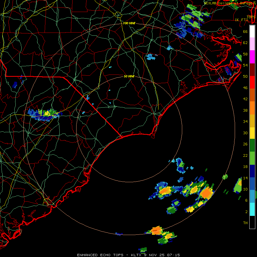Click the light blue echo patch north of the 50 NMI ring
The width and height of the screenshot is (257, 257).
(x=150, y=57)
